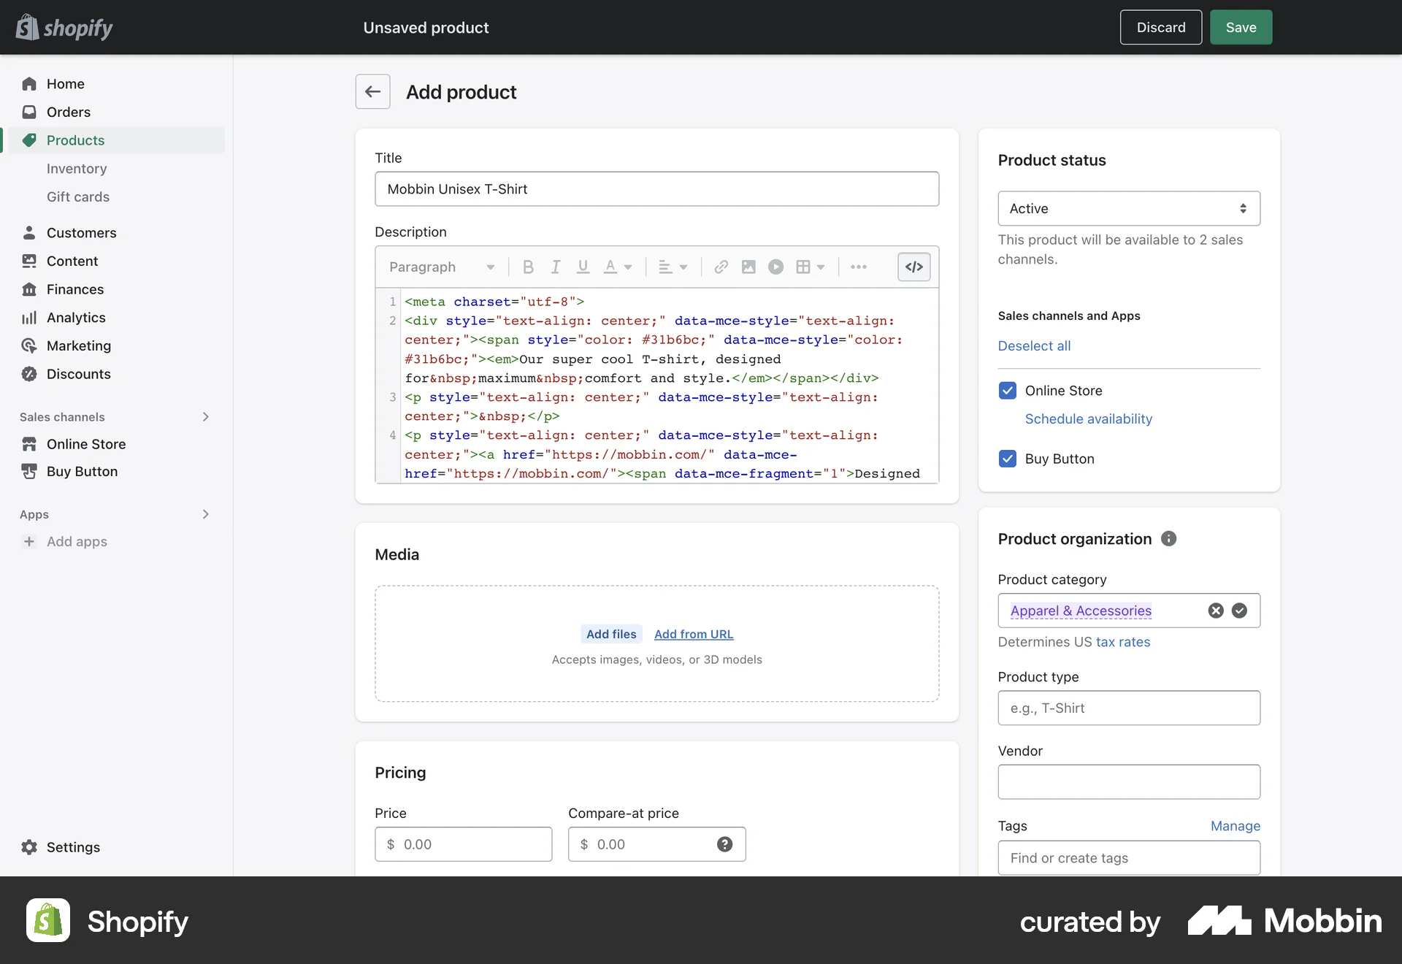Save the unsaved product
The height and width of the screenshot is (964, 1402).
pos(1240,27)
